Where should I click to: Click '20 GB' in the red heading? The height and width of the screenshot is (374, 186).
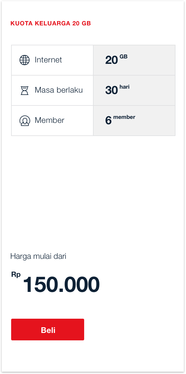coord(82,24)
